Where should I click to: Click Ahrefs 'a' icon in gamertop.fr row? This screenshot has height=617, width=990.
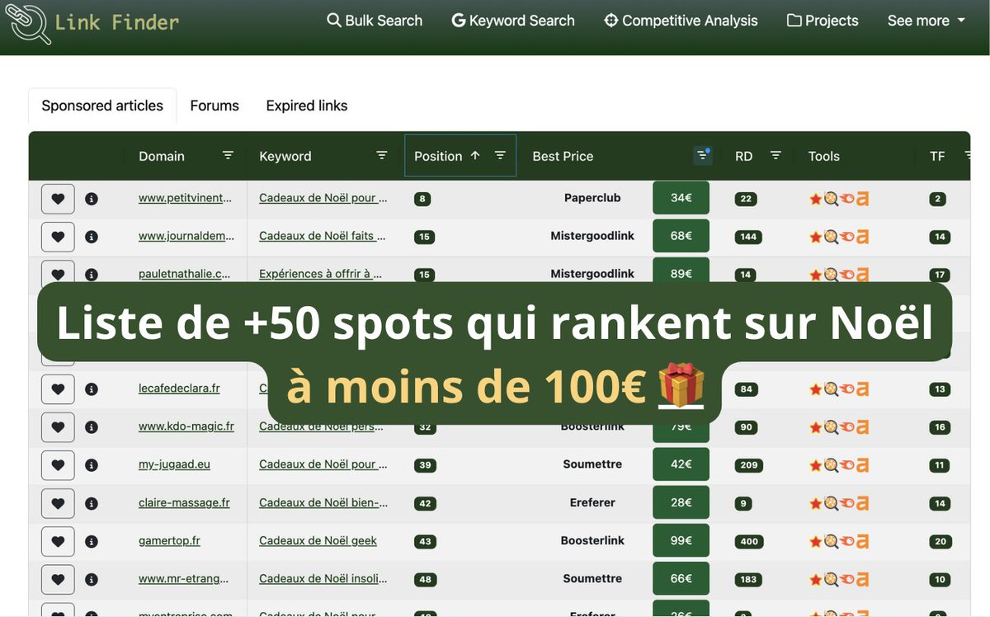(x=862, y=541)
